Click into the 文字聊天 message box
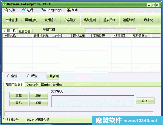This screenshot has width=163, height=125. pyautogui.click(x=93, y=101)
